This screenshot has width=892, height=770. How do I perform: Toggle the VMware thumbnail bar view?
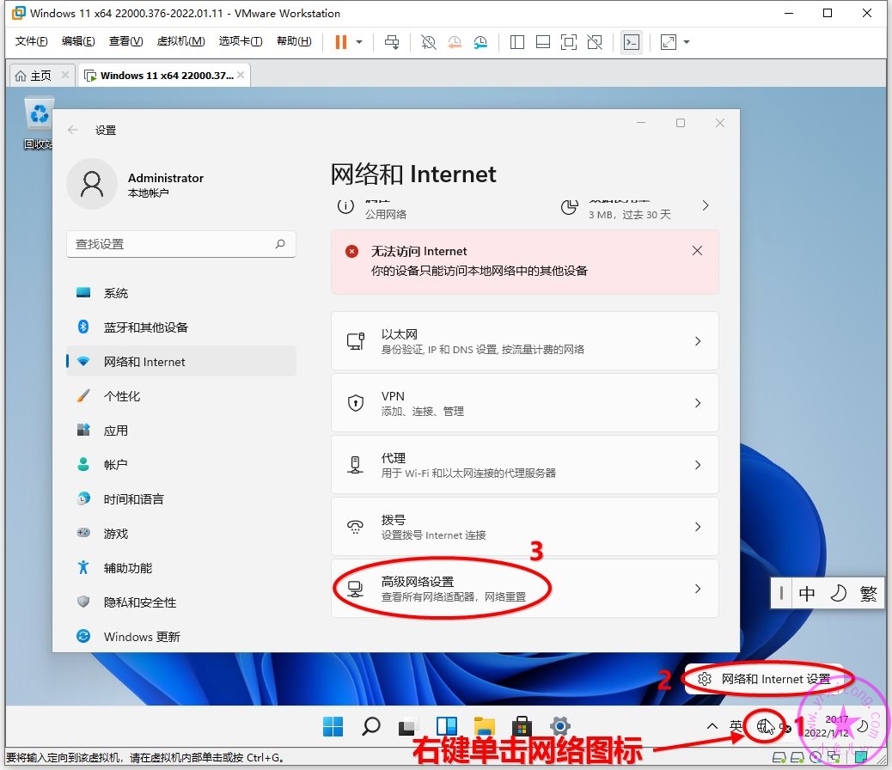[x=543, y=41]
